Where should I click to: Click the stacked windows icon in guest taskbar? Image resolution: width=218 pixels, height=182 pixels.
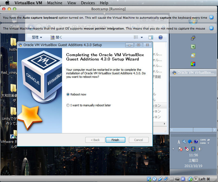pyautogui.click(x=193, y=55)
